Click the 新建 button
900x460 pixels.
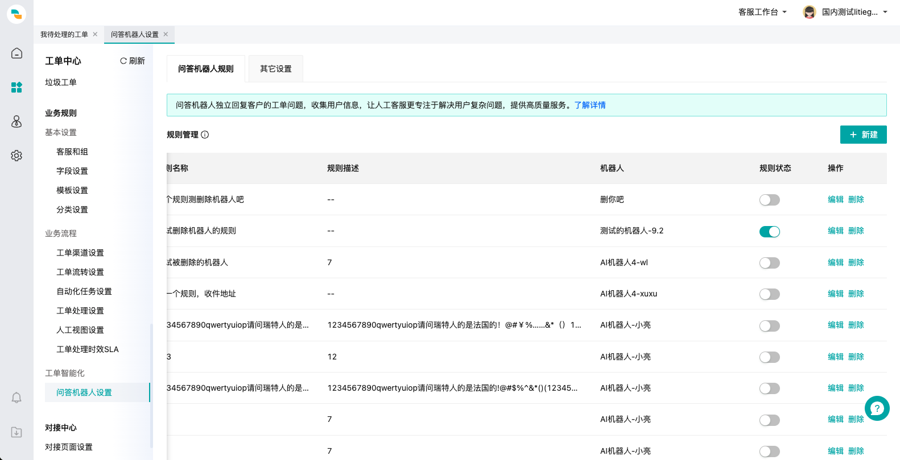(863, 135)
